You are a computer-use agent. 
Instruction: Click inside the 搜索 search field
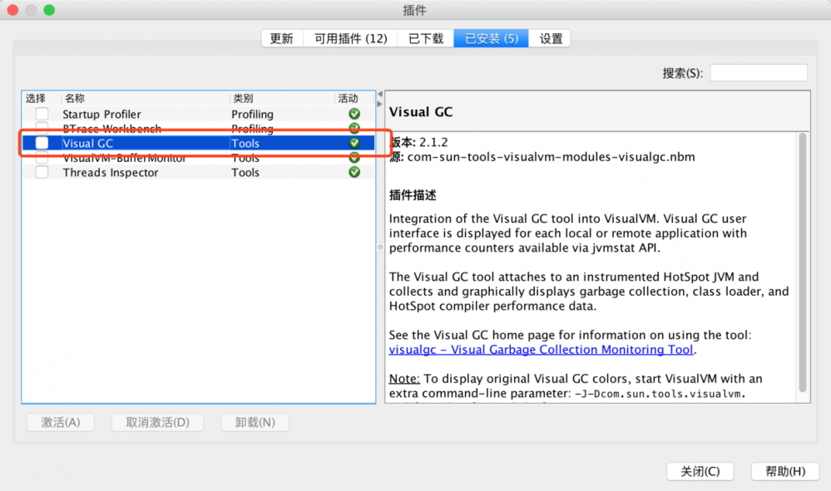tap(758, 72)
